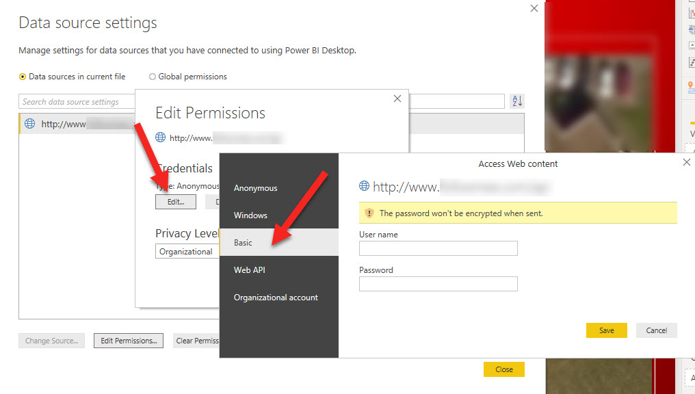Click the Edit Permissions button
The image size is (695, 394).
tap(129, 341)
